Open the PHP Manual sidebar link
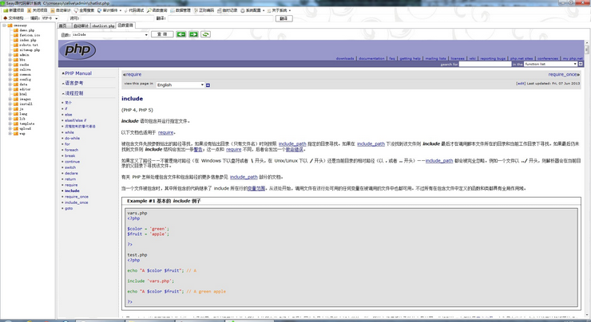The width and height of the screenshot is (591, 322). (x=78, y=73)
